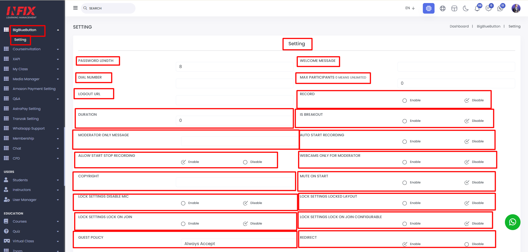The width and height of the screenshot is (528, 252).
Task: Select Disable for Auto Start Recording
Action: tap(467, 142)
